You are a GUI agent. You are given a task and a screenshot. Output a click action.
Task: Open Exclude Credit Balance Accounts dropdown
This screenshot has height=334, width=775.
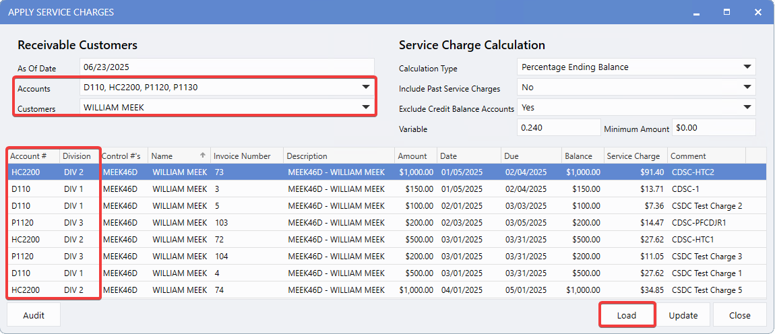click(747, 107)
